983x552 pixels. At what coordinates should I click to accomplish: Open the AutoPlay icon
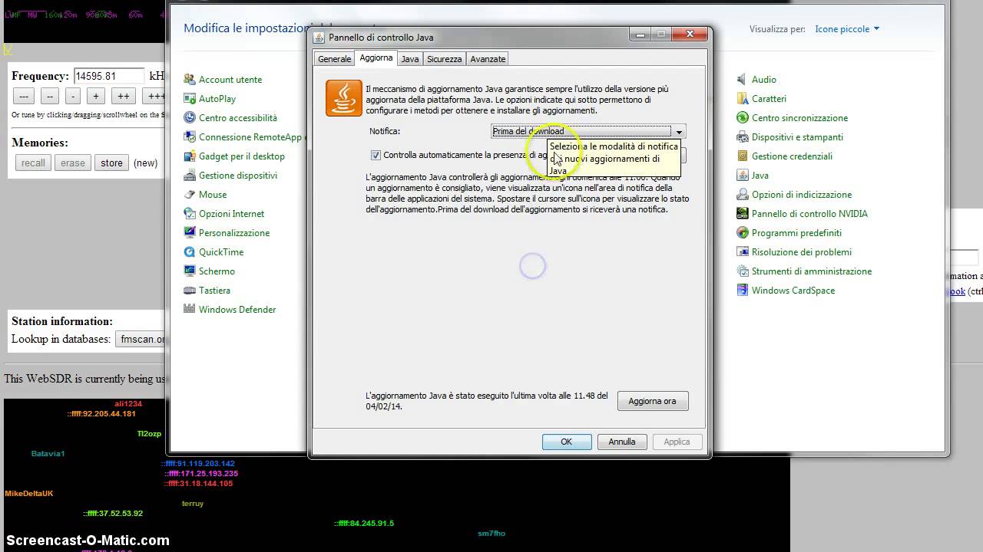(x=190, y=99)
